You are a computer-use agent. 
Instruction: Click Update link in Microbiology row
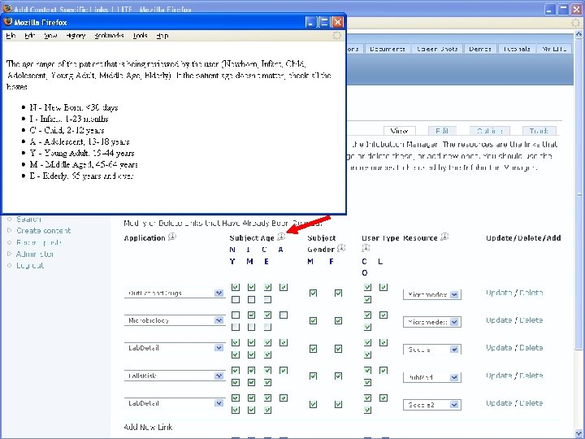[x=499, y=320]
